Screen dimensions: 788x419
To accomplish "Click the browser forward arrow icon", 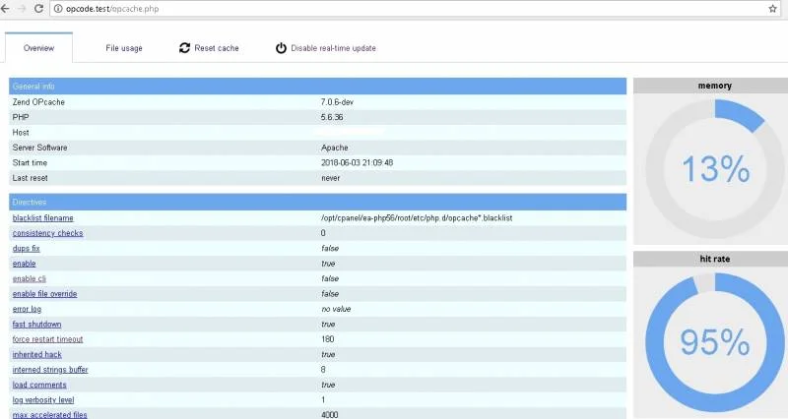I will point(23,8).
